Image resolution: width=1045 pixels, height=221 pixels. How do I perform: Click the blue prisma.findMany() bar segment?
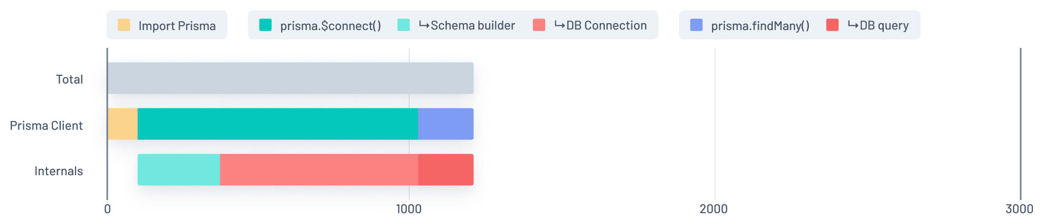[x=445, y=124]
